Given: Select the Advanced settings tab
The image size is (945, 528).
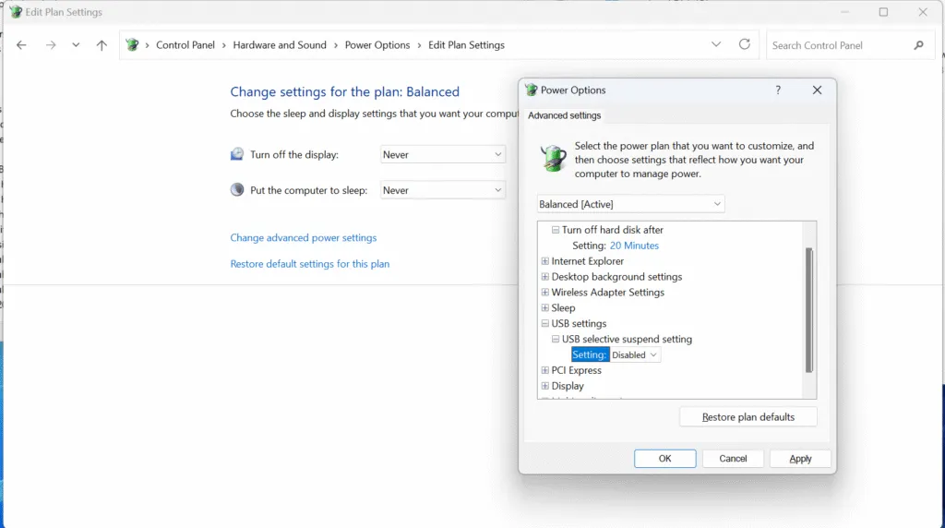Looking at the screenshot, I should (x=565, y=115).
